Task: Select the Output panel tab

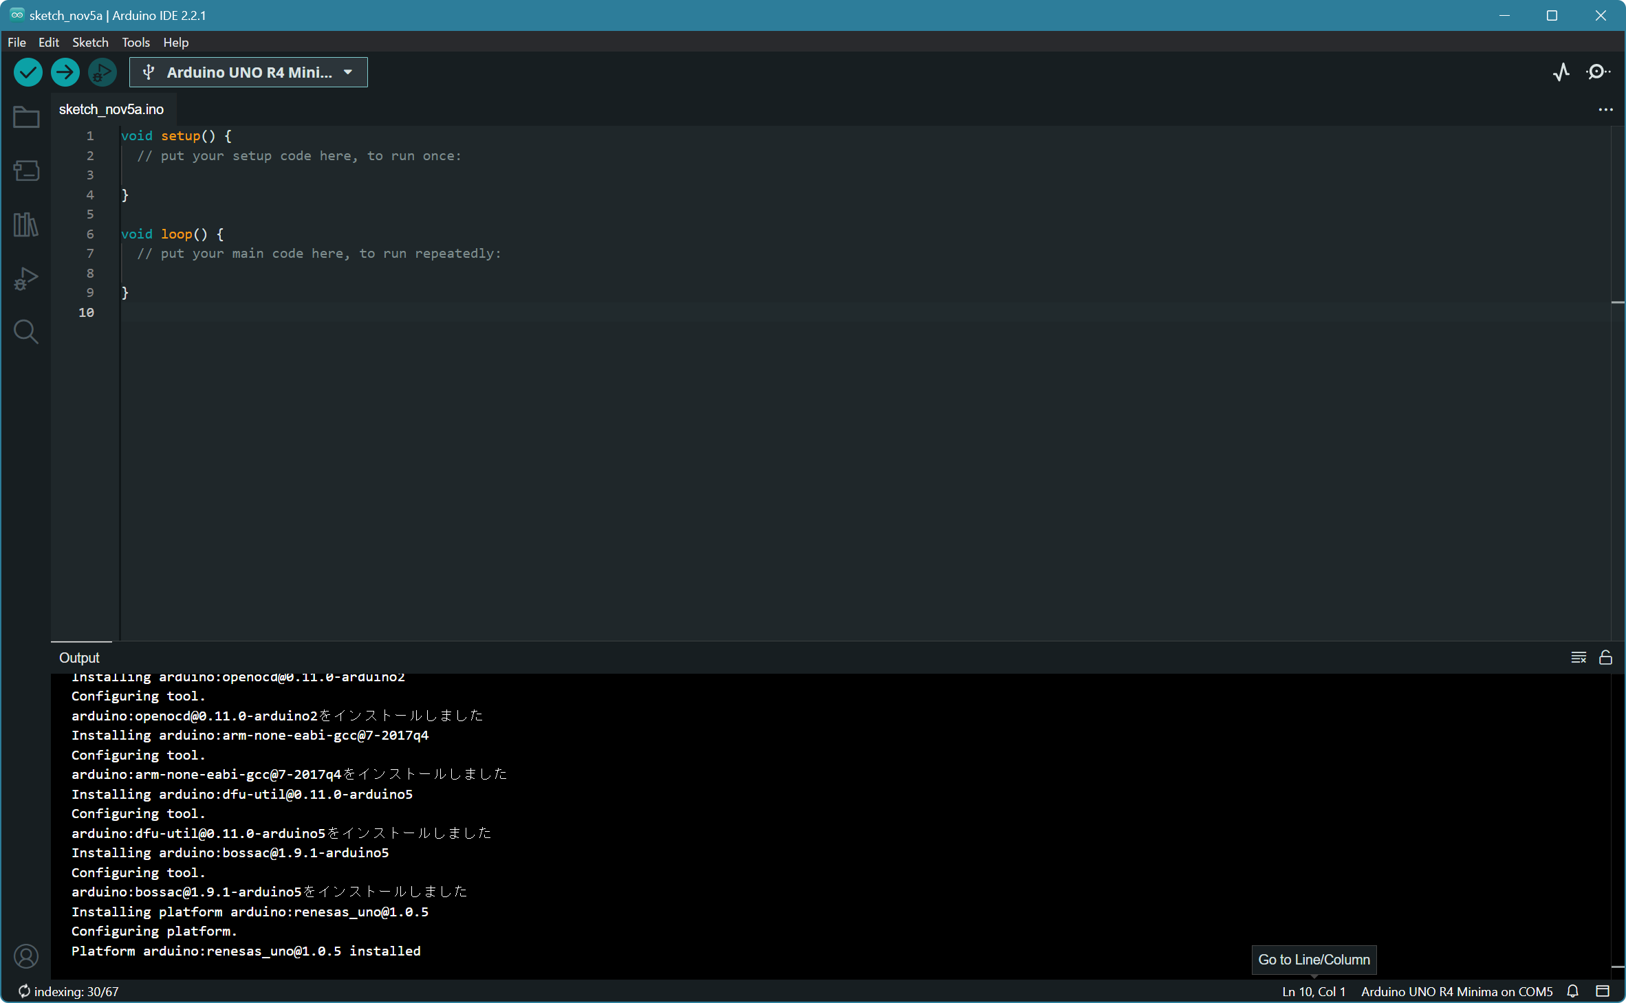Action: click(x=79, y=658)
